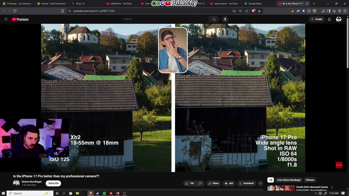Select the video title text
Image resolution: width=349 pixels, height=196 pixels.
pyautogui.click(x=56, y=176)
